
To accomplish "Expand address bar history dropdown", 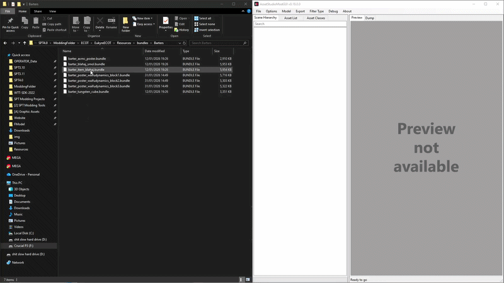I will [x=180, y=43].
